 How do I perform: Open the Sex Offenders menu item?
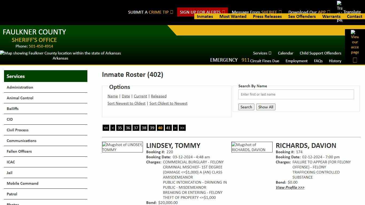pos(302,16)
